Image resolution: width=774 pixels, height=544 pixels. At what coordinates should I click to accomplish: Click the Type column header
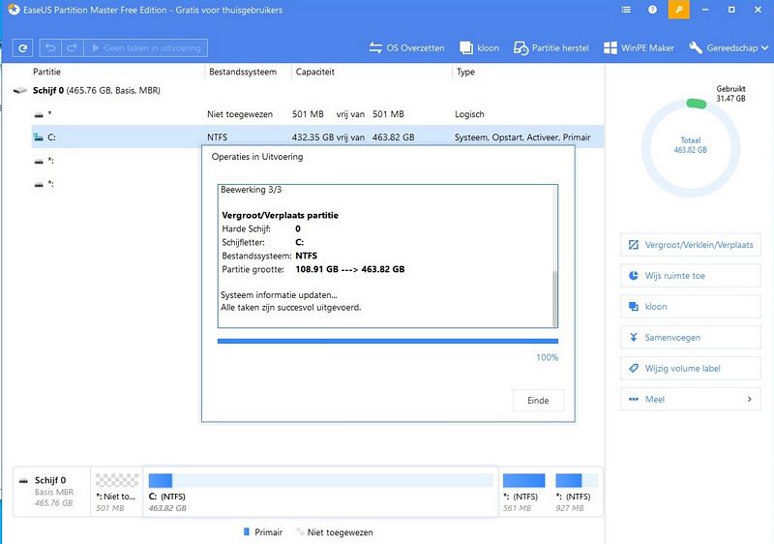pyautogui.click(x=465, y=72)
